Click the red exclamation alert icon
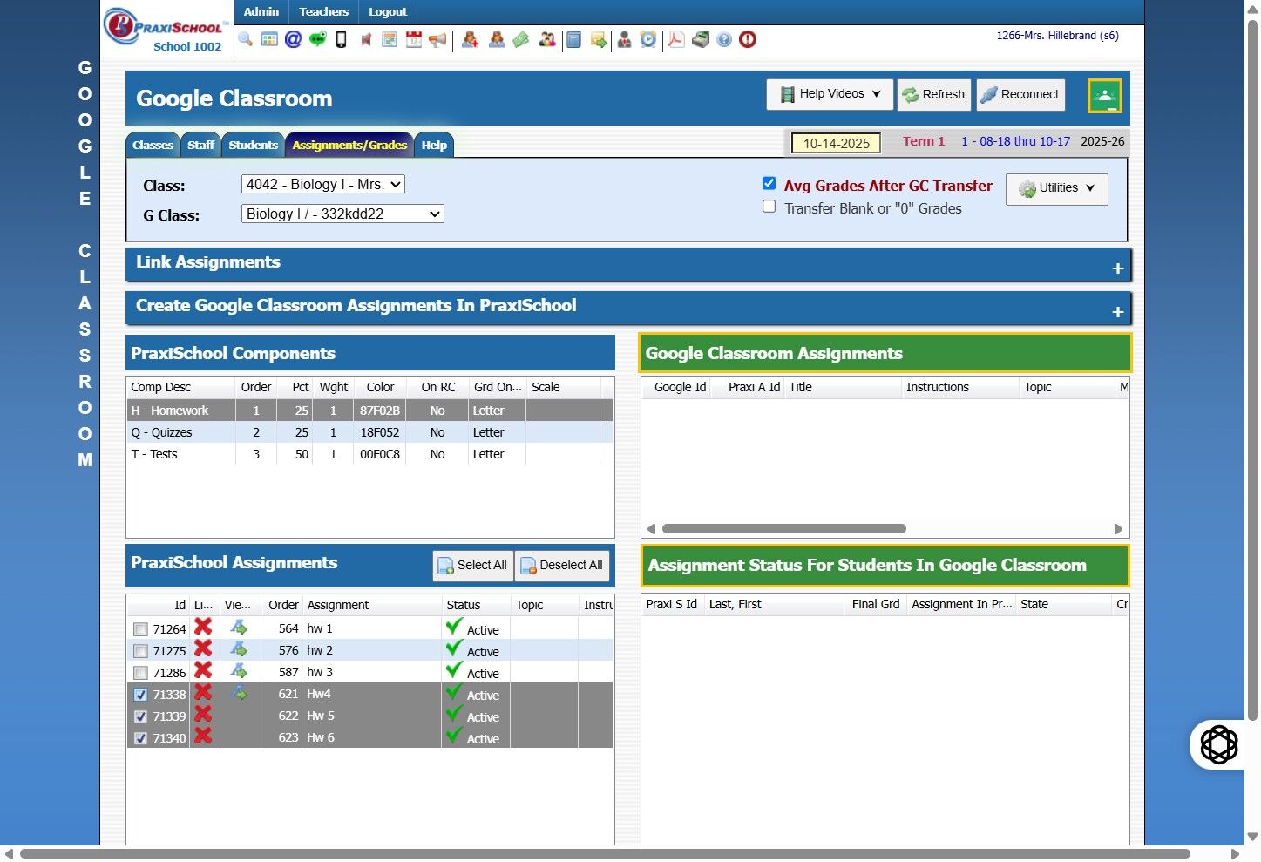 (x=748, y=39)
